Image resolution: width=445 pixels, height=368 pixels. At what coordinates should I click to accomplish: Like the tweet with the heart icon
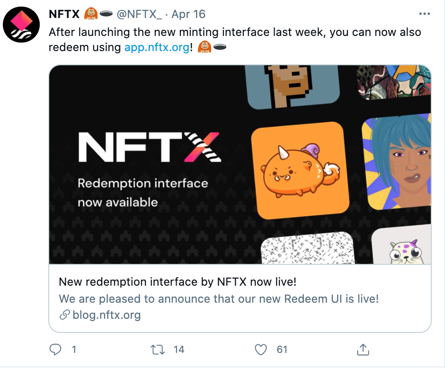pos(260,349)
